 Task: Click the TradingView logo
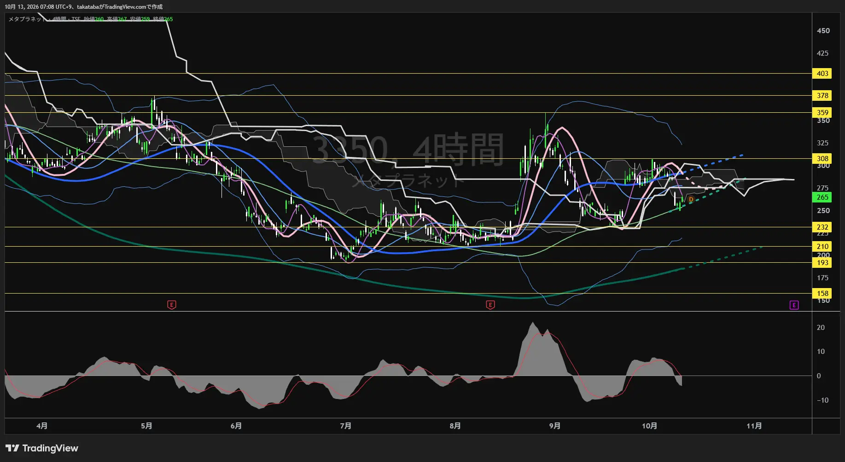coord(42,448)
